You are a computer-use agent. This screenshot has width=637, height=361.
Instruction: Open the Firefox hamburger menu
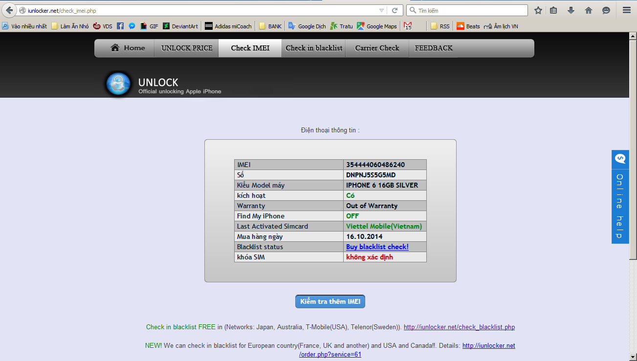point(626,10)
